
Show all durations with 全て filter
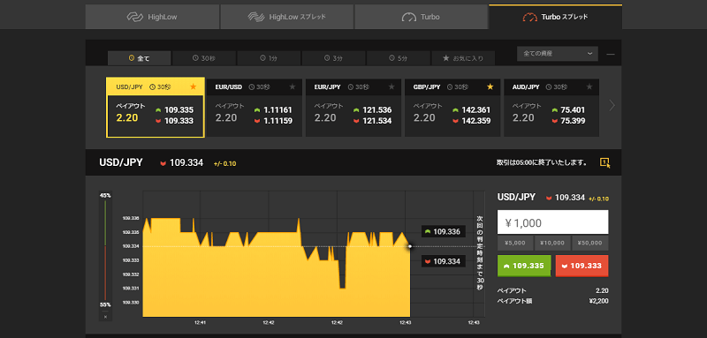pos(140,58)
